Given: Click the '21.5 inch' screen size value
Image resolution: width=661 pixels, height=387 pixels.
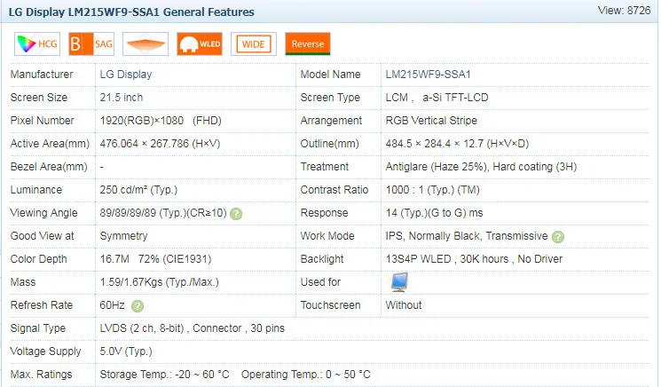Looking at the screenshot, I should (x=122, y=98).
